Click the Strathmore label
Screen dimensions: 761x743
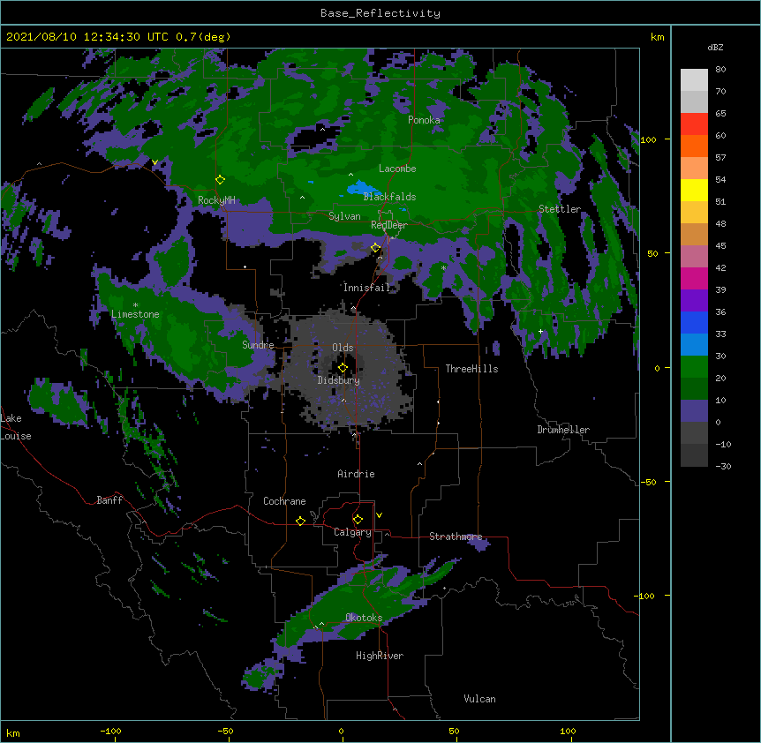tap(456, 537)
